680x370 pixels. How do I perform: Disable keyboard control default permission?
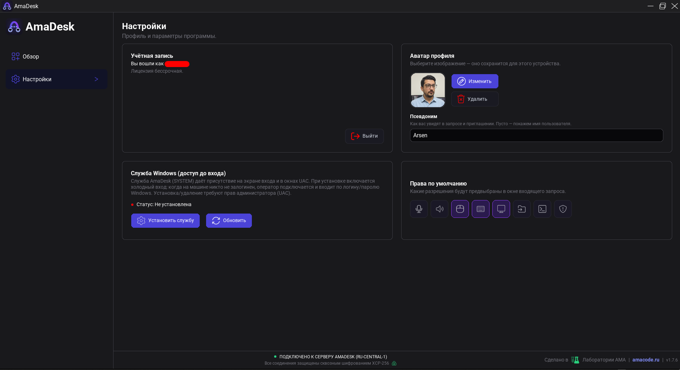(481, 209)
